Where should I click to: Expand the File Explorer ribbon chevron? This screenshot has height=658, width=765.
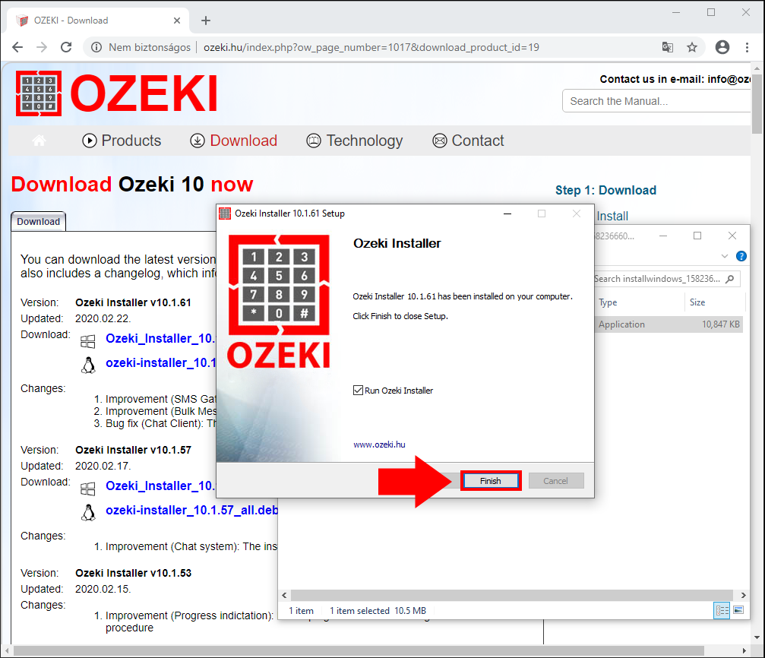(x=725, y=256)
